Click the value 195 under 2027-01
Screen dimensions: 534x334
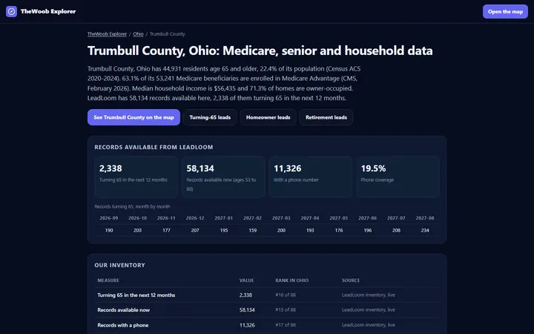tap(224, 230)
